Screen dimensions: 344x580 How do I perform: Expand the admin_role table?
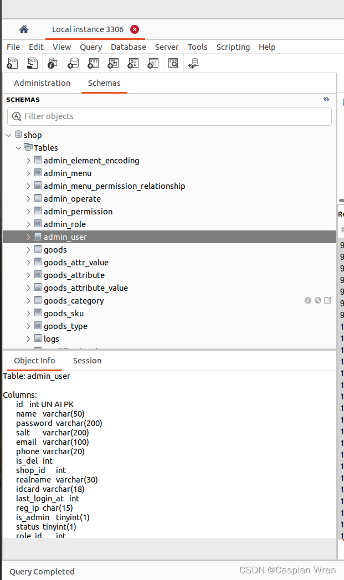pyautogui.click(x=28, y=224)
